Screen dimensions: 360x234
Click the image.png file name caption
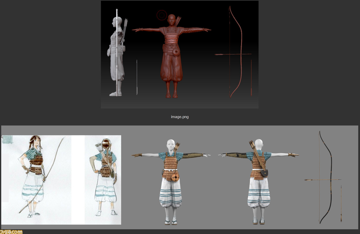180,117
